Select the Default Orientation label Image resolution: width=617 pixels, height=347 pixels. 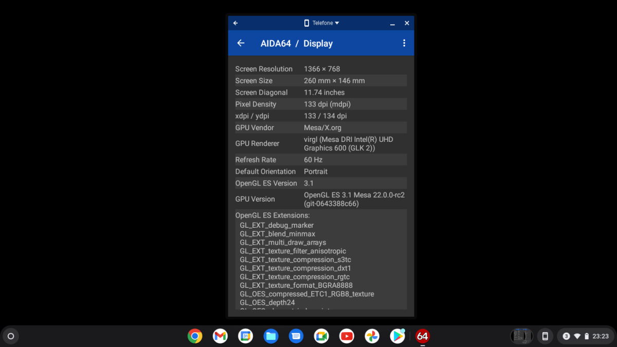click(x=266, y=172)
